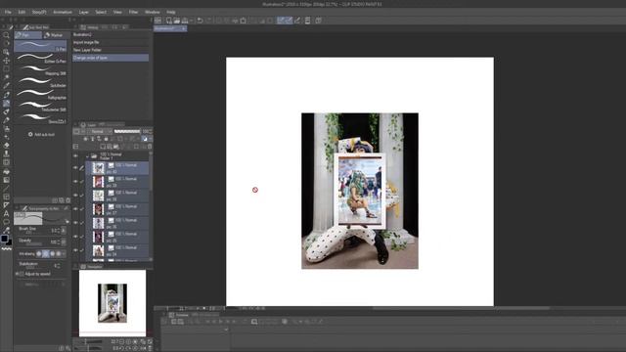626x352 pixels.
Task: Click the Navigator preview thumbnail
Action: (112, 303)
